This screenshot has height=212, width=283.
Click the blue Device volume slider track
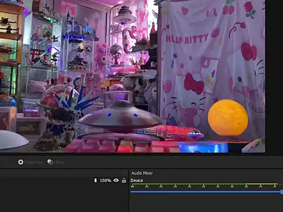(x=206, y=192)
